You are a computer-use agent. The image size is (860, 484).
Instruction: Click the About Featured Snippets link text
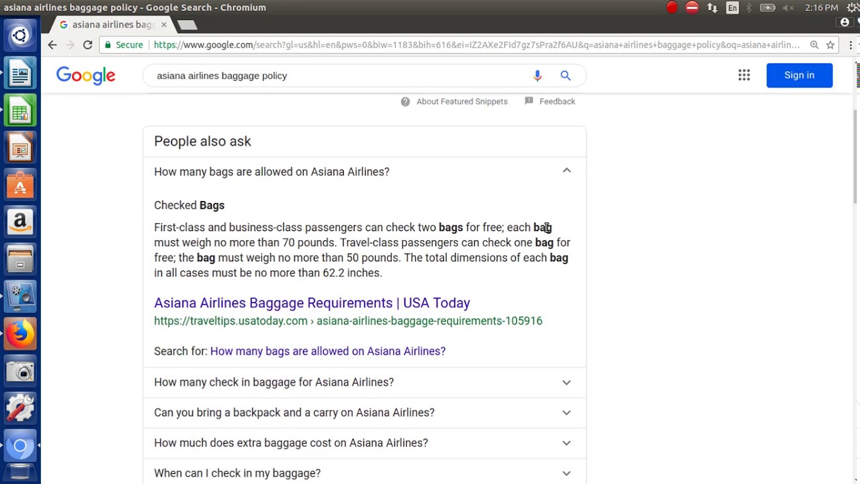(462, 102)
